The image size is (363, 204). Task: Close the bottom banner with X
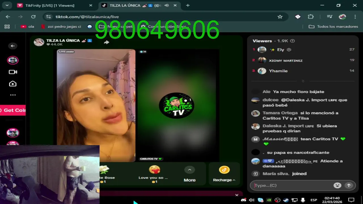237,195
